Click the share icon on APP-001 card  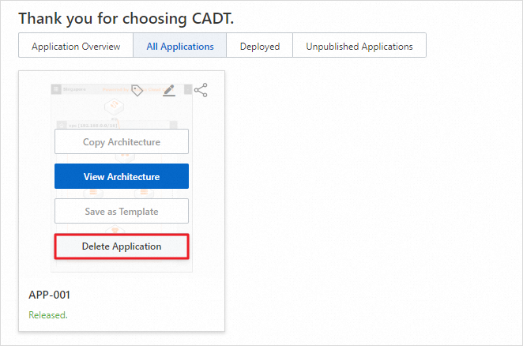201,90
